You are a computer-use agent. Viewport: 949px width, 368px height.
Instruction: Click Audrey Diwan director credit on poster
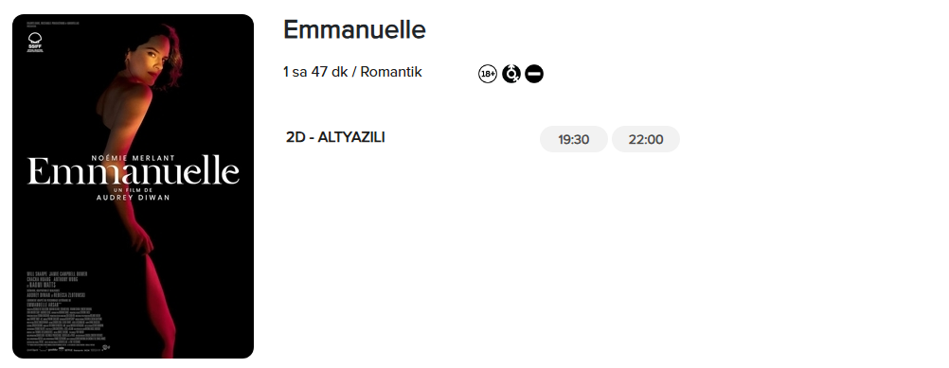[x=134, y=198]
